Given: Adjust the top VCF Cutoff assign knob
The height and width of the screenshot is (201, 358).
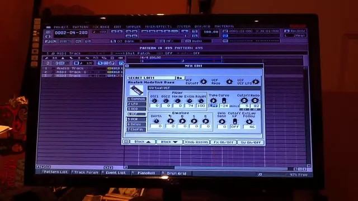Looking at the screenshot, I should (x=204, y=82).
